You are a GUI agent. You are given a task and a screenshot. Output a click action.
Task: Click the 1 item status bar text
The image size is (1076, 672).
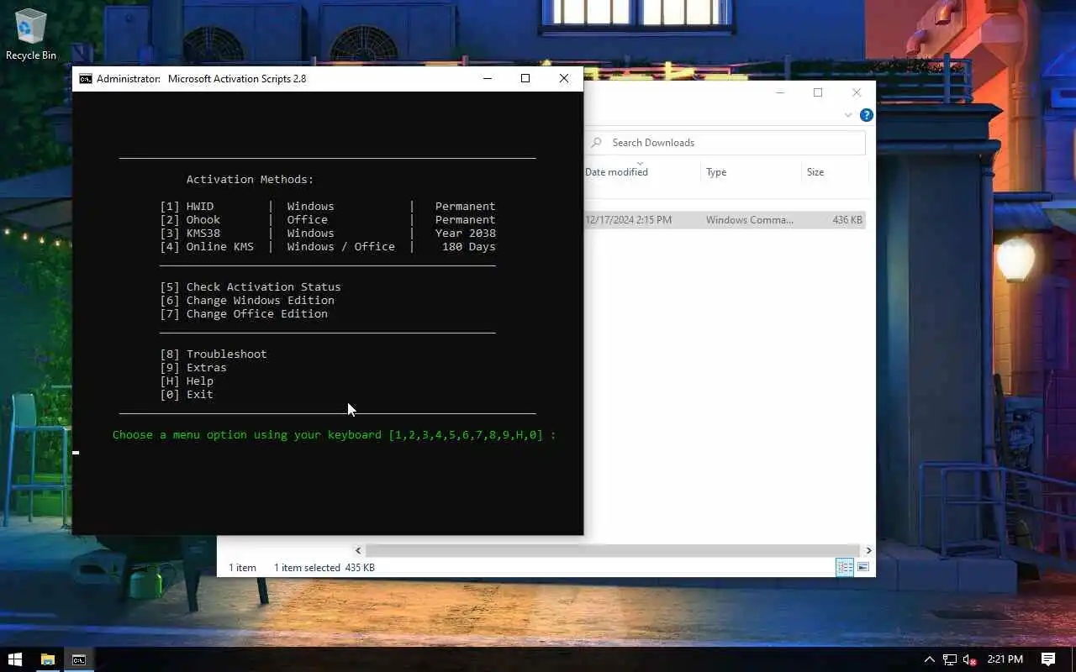pos(242,568)
